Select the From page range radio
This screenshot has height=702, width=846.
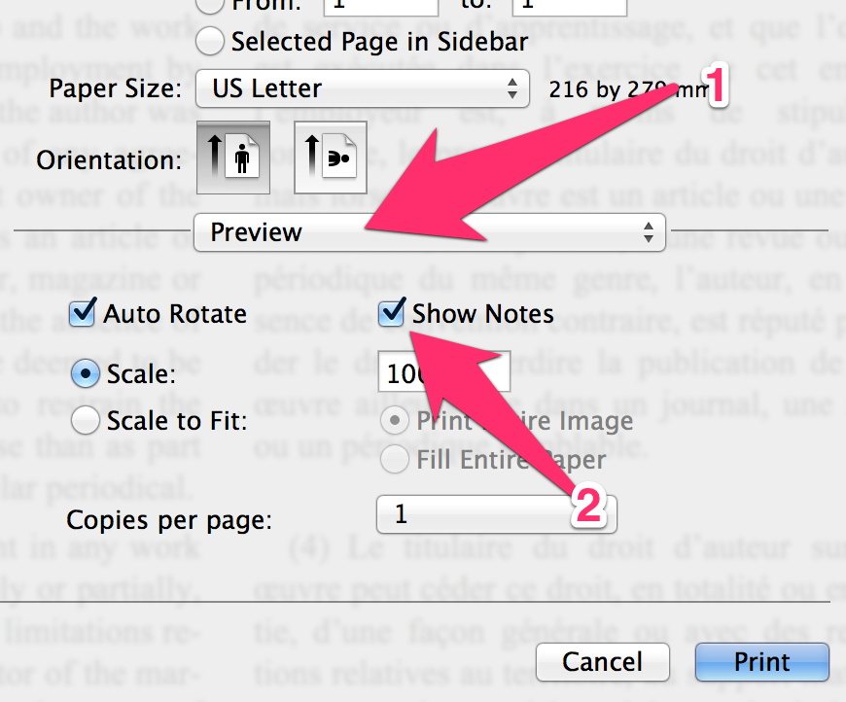(x=210, y=5)
